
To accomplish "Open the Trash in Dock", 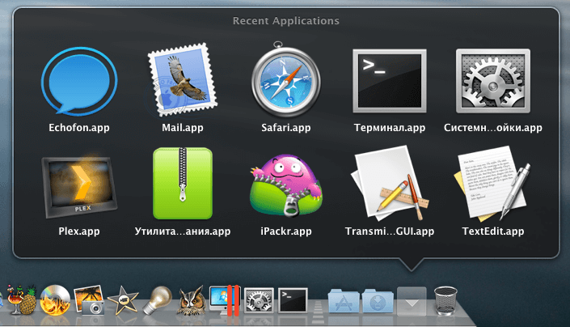I will [x=445, y=300].
